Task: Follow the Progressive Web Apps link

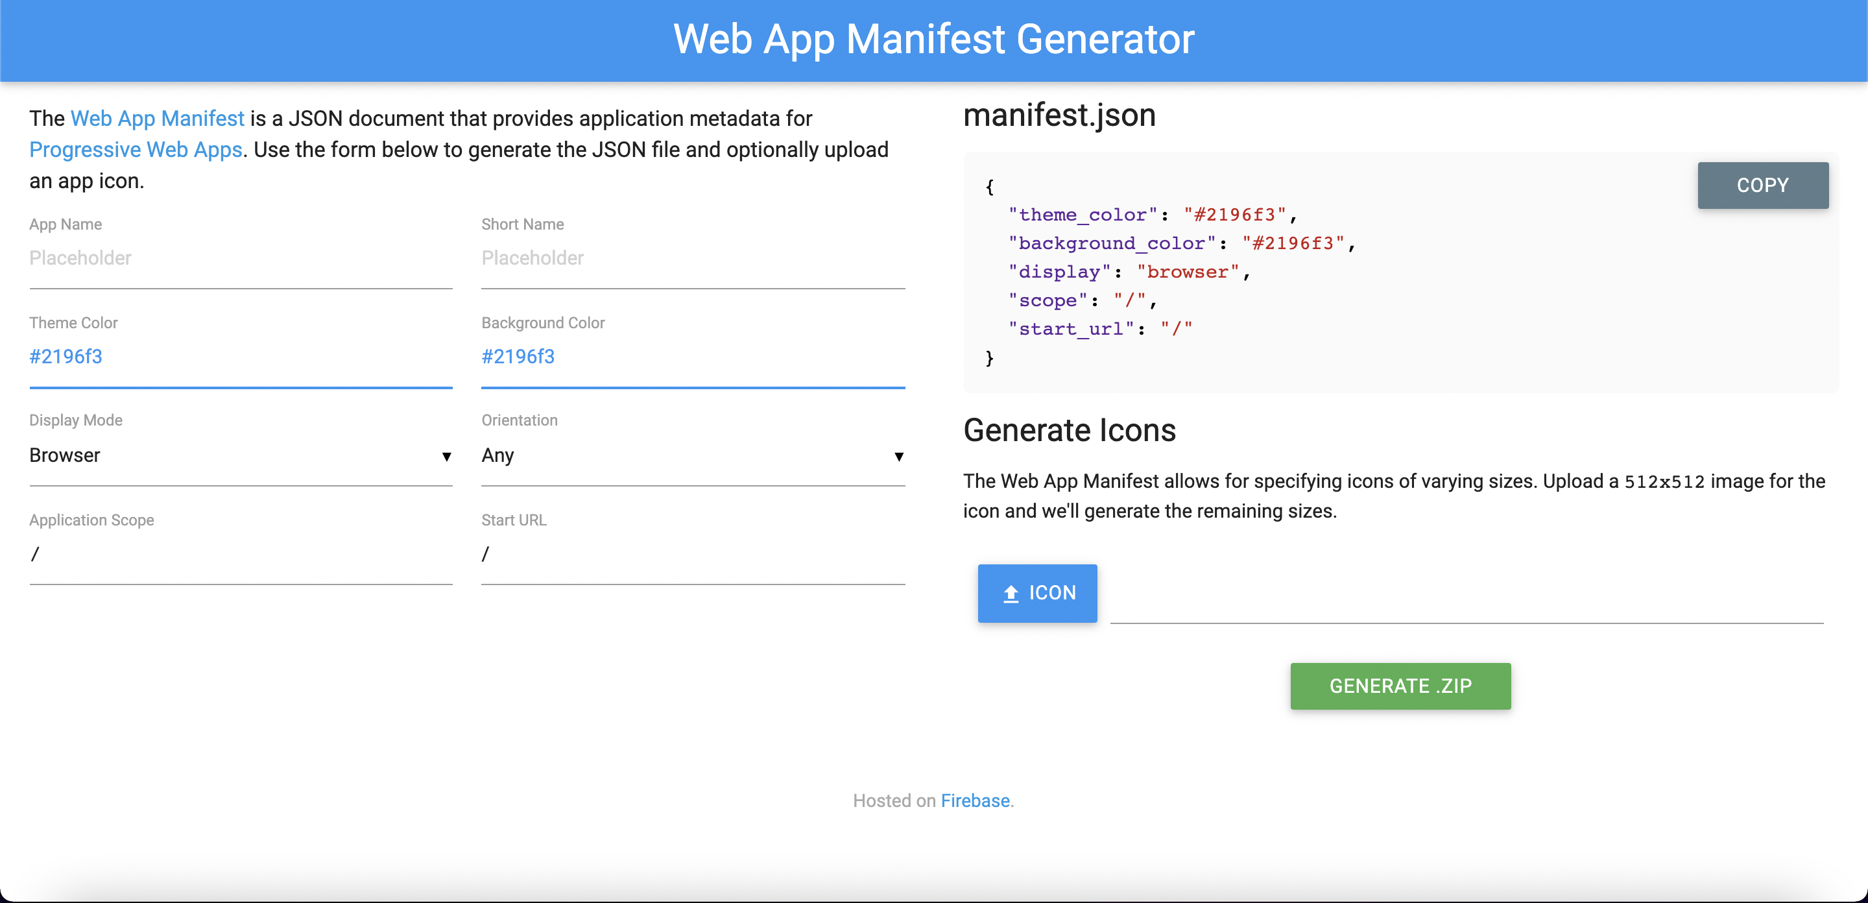Action: coord(136,149)
